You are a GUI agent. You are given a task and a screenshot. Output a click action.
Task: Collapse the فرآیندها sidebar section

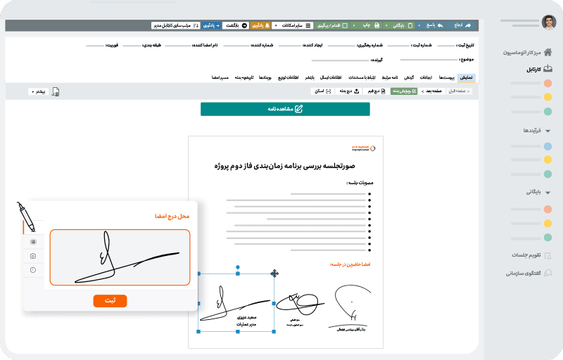tap(548, 131)
